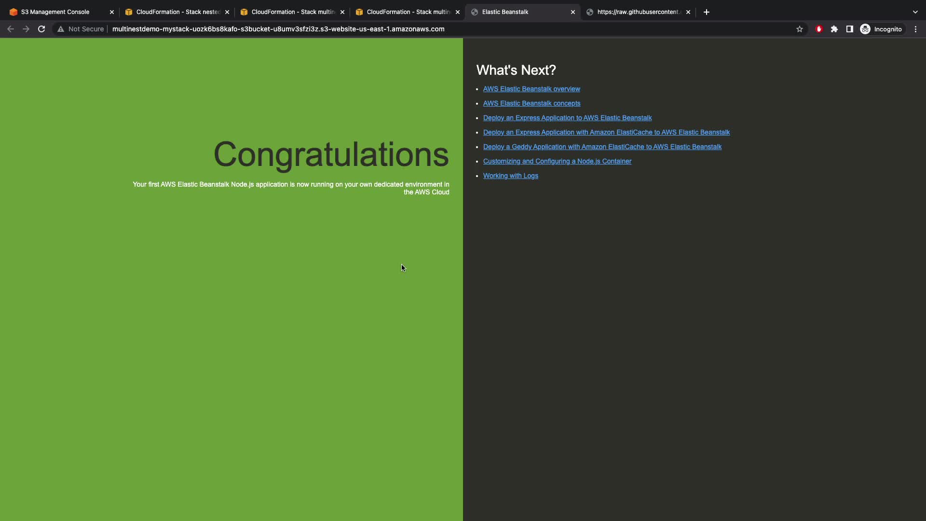Close the Elastic Beanstalk tab

pyautogui.click(x=573, y=12)
